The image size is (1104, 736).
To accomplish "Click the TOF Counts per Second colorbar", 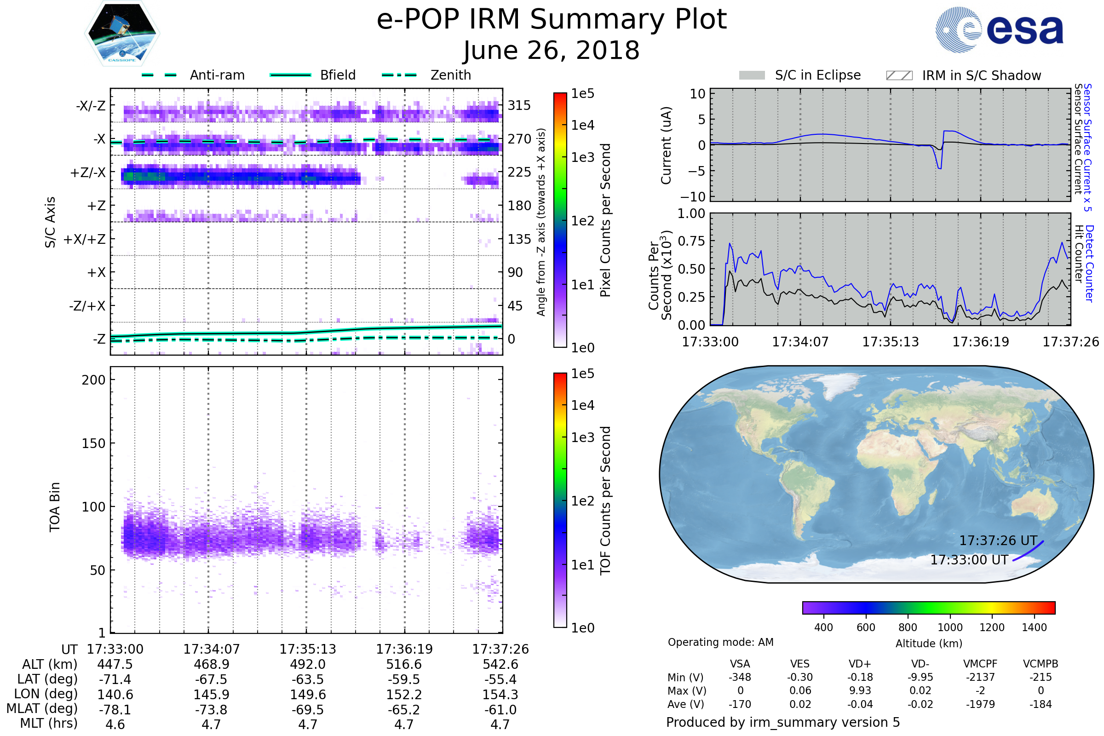I will [560, 500].
